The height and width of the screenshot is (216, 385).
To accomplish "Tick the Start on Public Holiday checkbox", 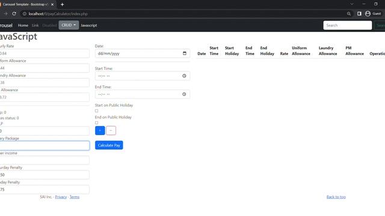I will 96,111.
